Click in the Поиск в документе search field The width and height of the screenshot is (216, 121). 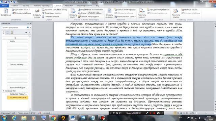click(x=14, y=28)
